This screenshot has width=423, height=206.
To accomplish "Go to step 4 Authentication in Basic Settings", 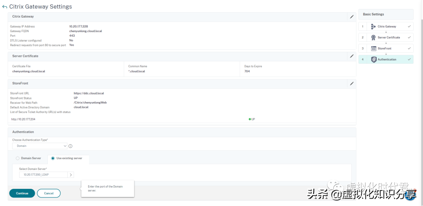I will click(x=386, y=59).
